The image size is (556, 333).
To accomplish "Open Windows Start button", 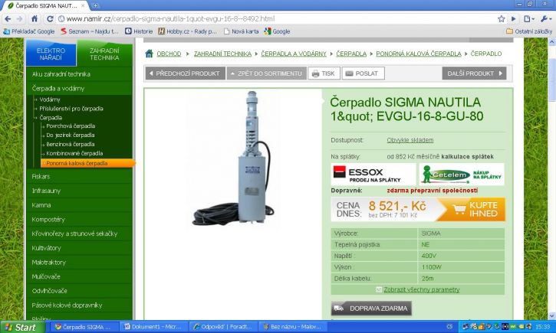I will tap(23, 327).
